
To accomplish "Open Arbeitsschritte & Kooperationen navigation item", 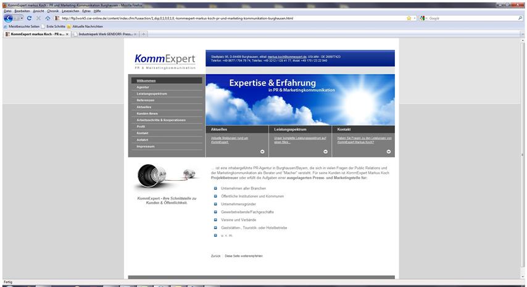I will 161,120.
